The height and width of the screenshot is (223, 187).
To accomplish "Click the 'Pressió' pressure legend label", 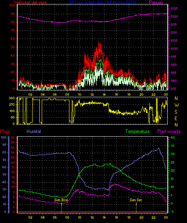I will [156, 2].
